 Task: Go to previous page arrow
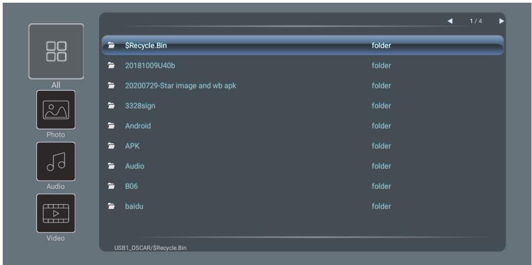coord(450,21)
